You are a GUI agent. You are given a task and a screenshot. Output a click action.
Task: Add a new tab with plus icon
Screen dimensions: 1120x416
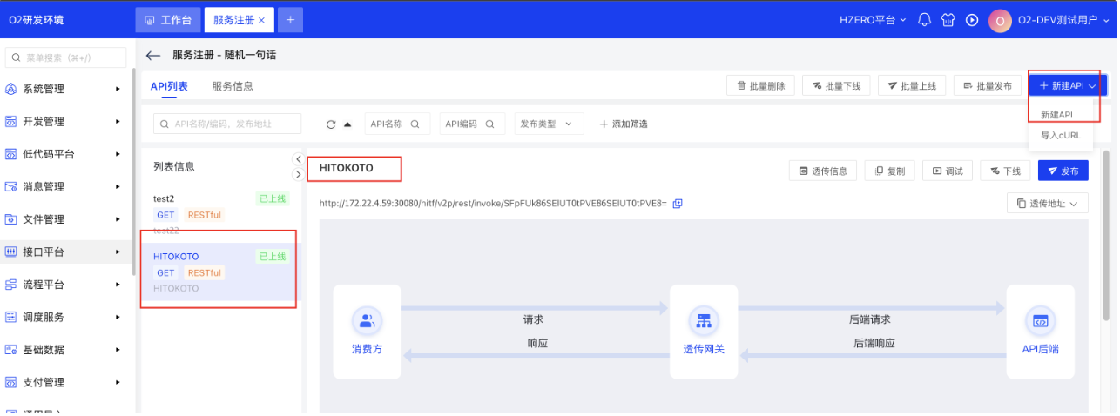290,19
